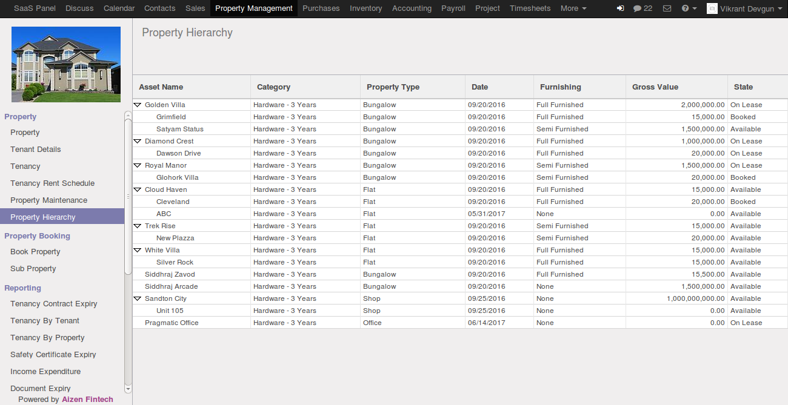
Task: Open the help question mark menu
Action: (x=689, y=8)
